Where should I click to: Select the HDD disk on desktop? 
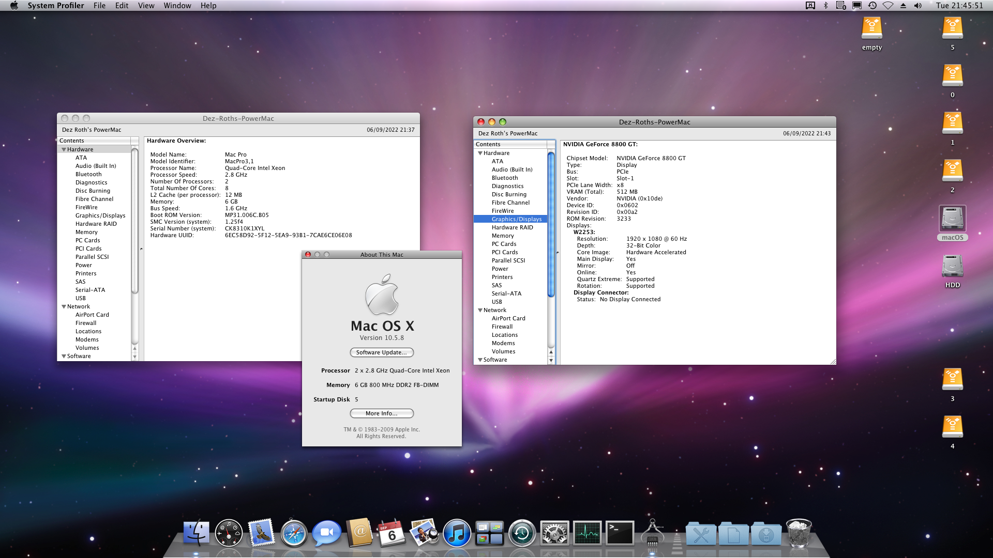coord(952,266)
